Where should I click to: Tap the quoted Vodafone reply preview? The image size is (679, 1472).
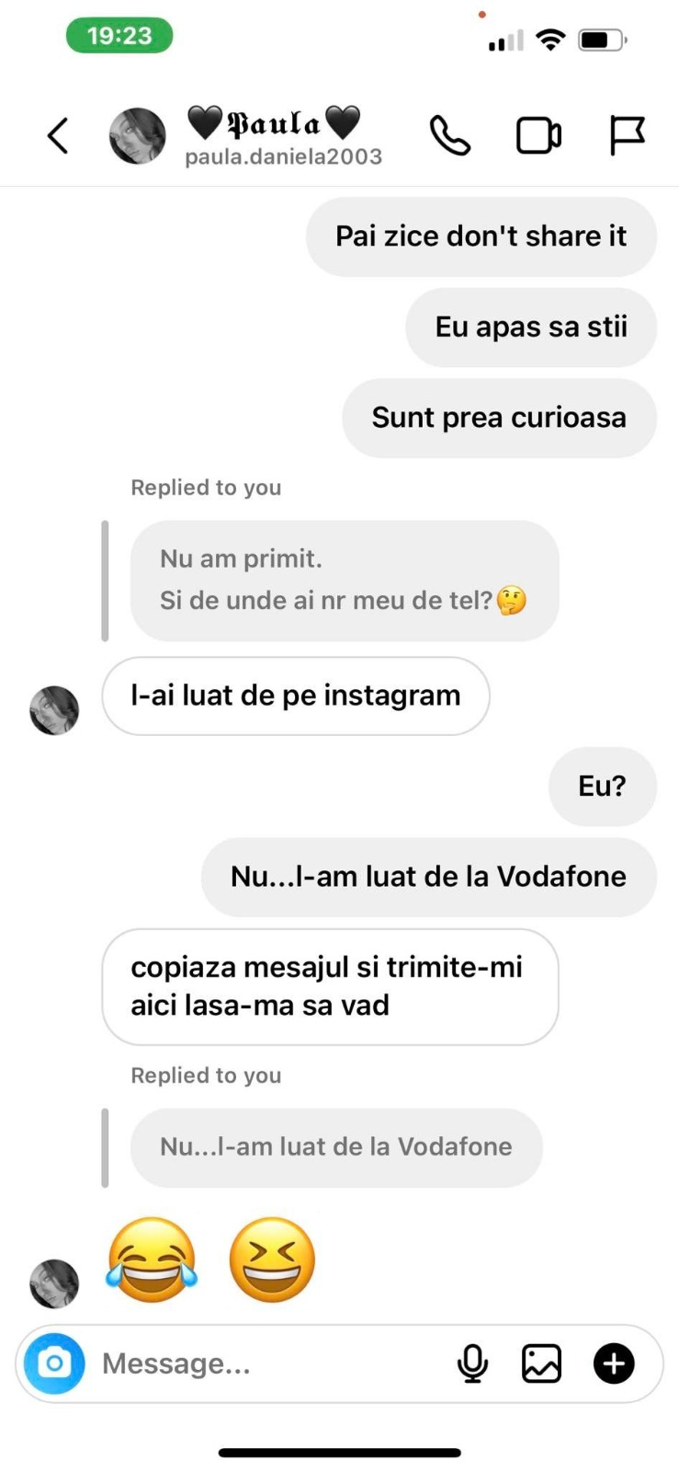[x=336, y=1147]
